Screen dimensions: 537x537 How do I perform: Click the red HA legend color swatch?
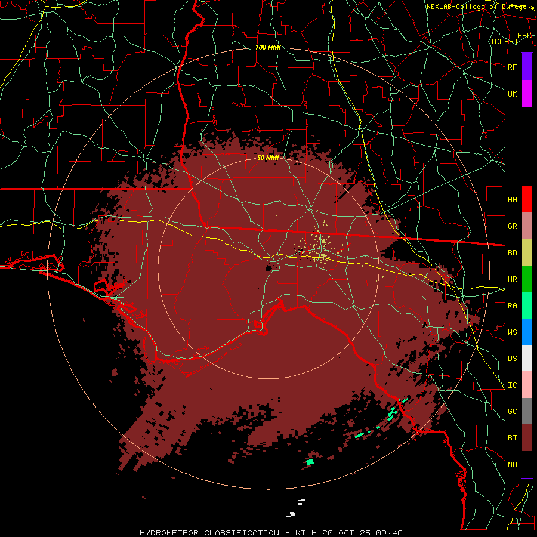point(527,199)
